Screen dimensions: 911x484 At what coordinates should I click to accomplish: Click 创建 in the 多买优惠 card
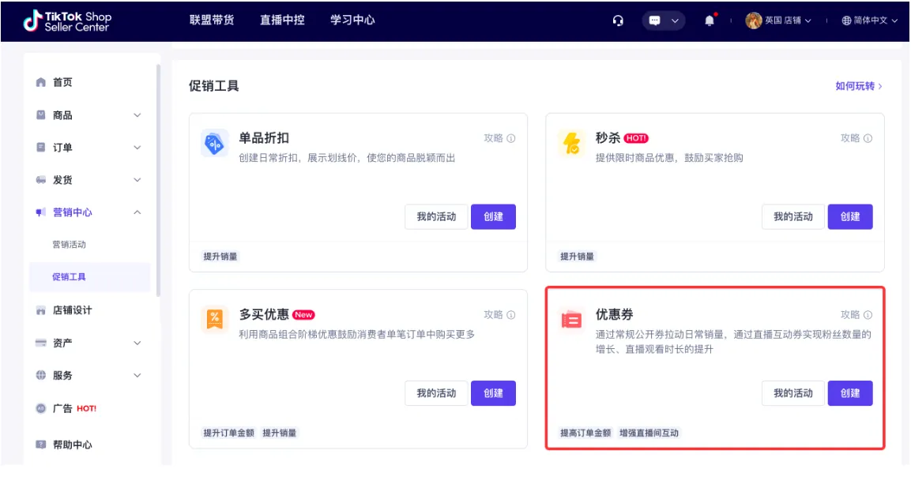493,393
